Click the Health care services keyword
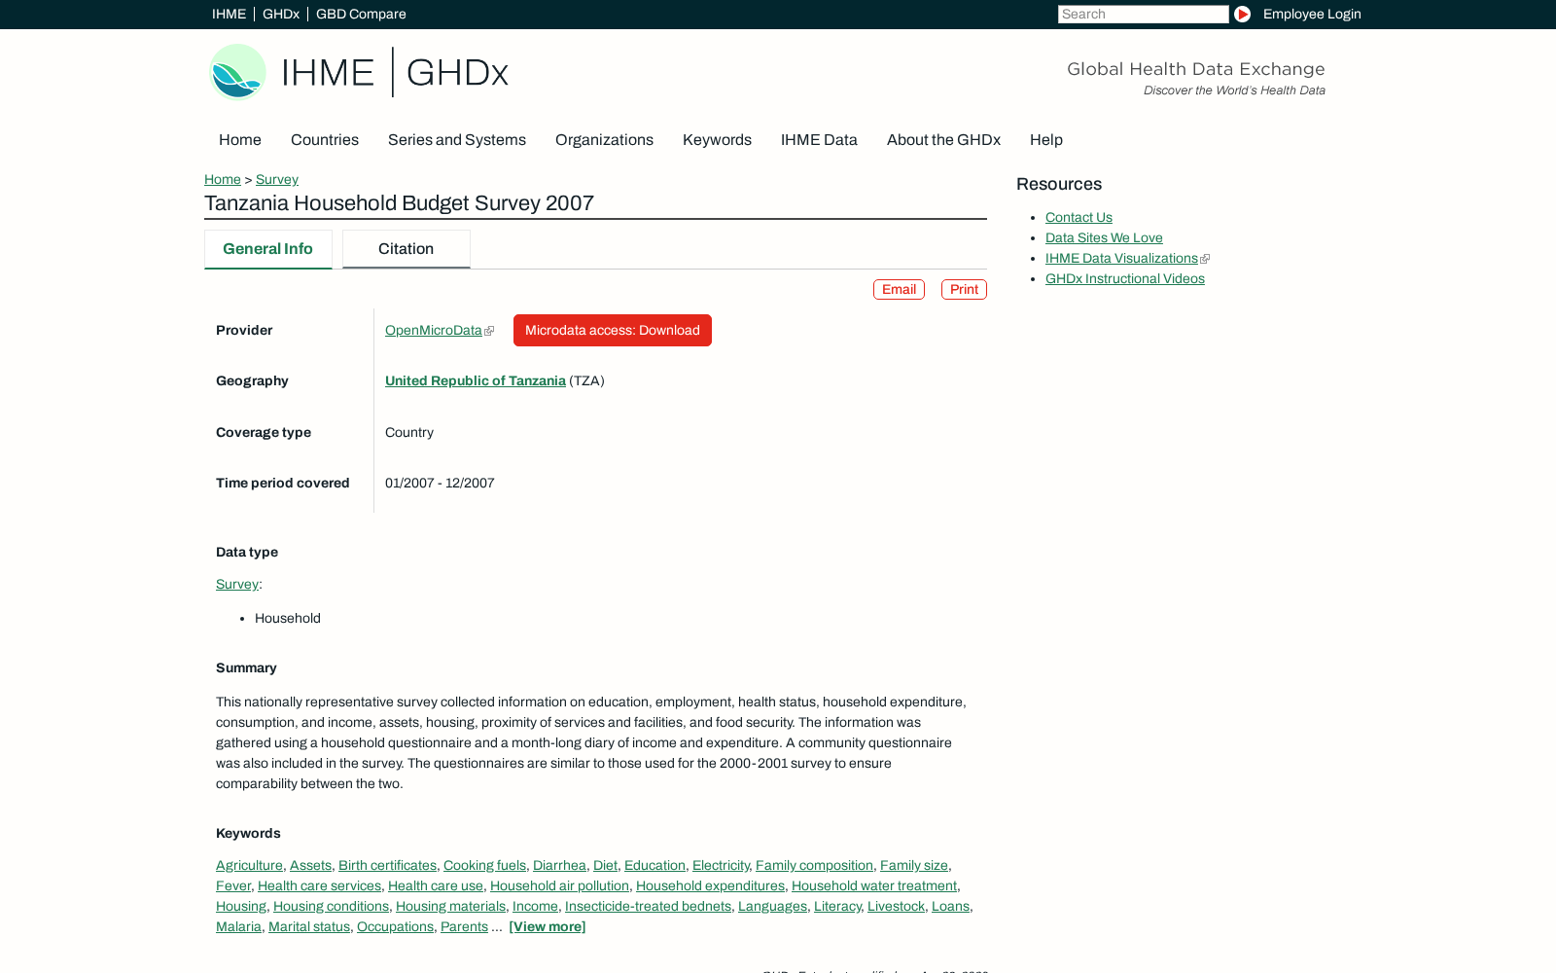The image size is (1556, 973). pos(319,885)
